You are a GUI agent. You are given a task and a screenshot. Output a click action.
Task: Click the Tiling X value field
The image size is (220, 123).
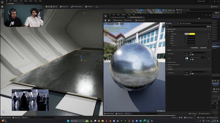click(x=190, y=36)
